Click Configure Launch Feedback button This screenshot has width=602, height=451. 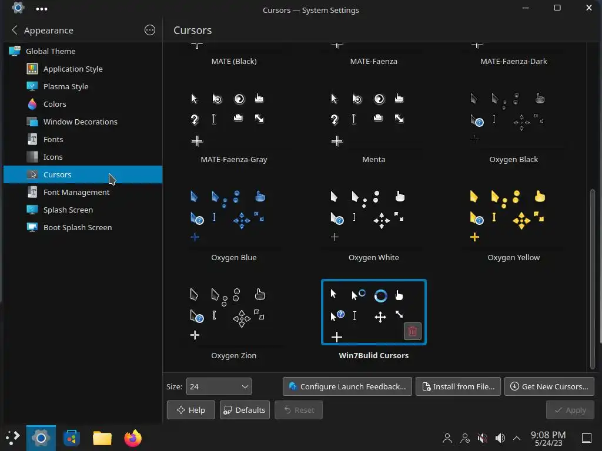(x=347, y=386)
